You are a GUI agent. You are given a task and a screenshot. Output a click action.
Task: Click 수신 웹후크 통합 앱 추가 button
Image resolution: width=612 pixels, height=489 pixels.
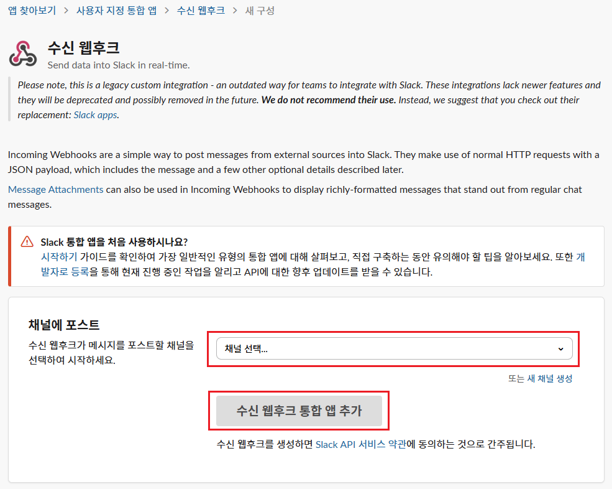click(299, 411)
